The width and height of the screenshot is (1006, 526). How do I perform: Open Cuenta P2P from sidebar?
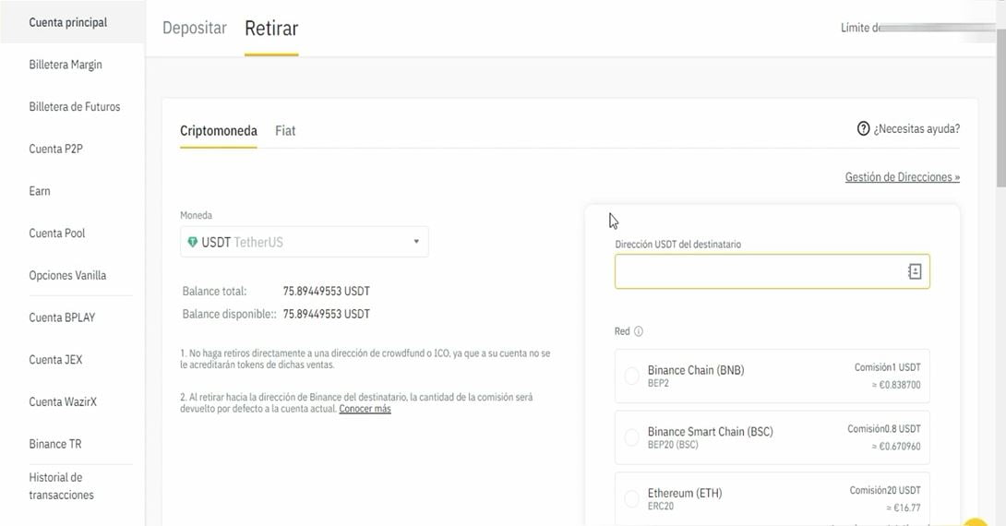56,149
